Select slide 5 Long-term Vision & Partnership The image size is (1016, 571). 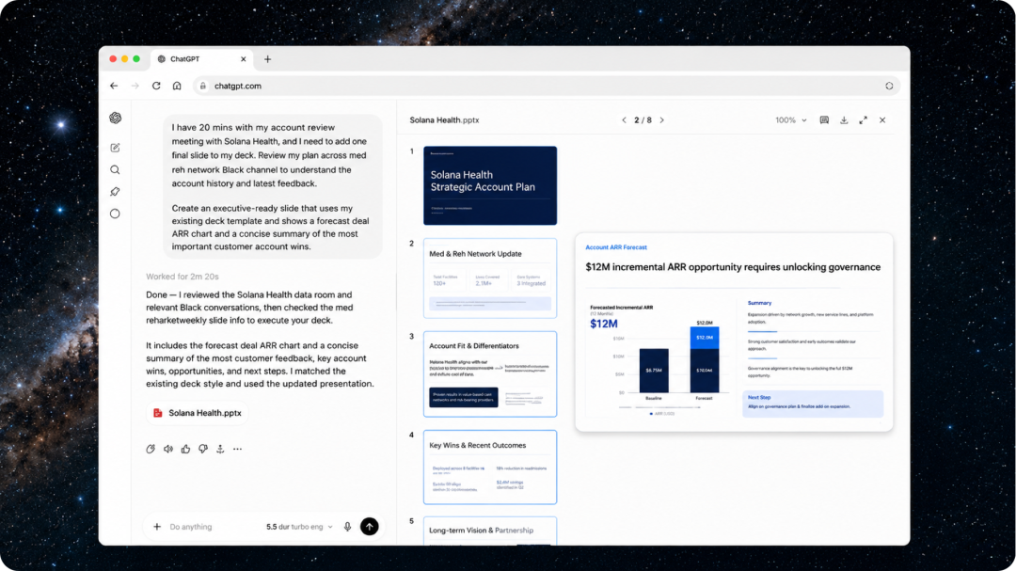[490, 531]
